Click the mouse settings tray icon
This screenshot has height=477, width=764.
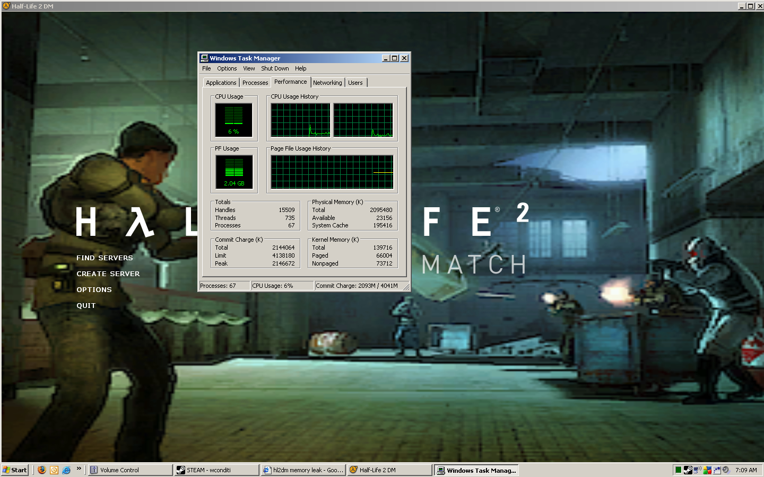click(x=716, y=470)
